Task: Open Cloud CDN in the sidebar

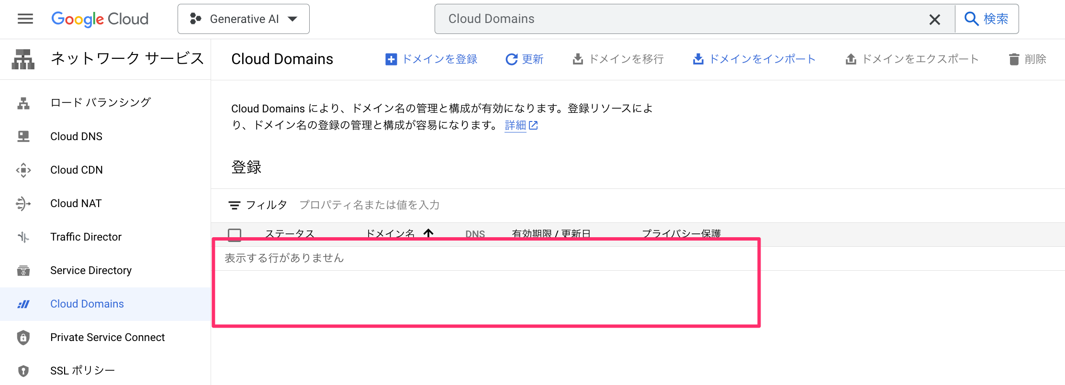Action: (105, 170)
